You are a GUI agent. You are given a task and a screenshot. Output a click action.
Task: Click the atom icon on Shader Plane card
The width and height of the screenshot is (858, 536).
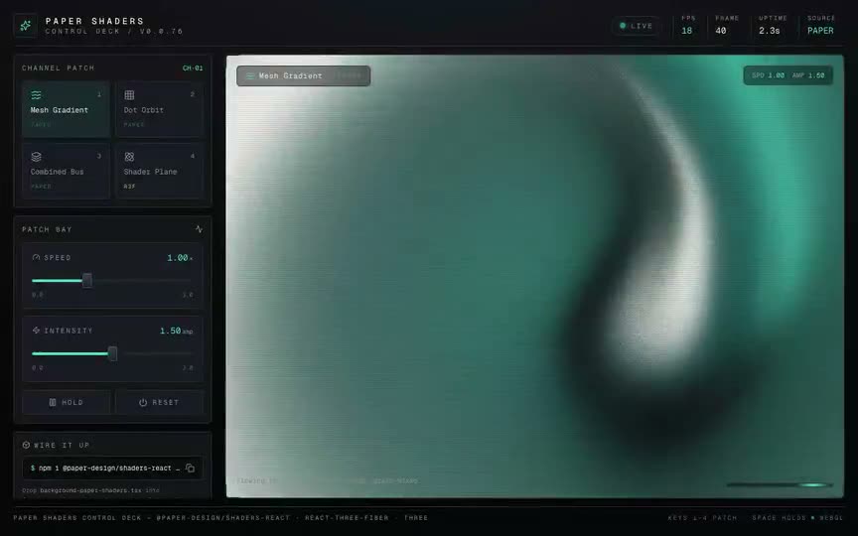[129, 157]
